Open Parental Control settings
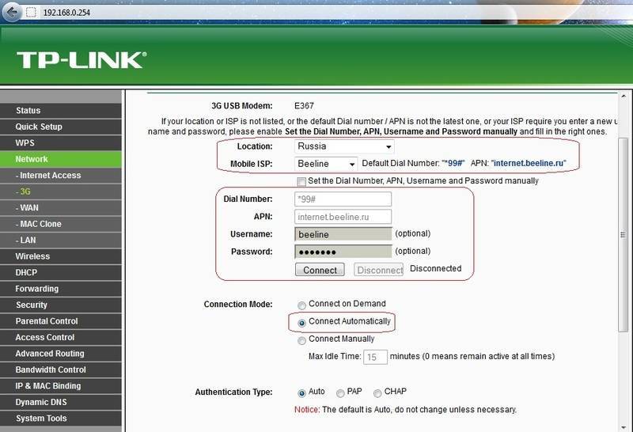Viewport: 633px width, 432px height. click(61, 321)
